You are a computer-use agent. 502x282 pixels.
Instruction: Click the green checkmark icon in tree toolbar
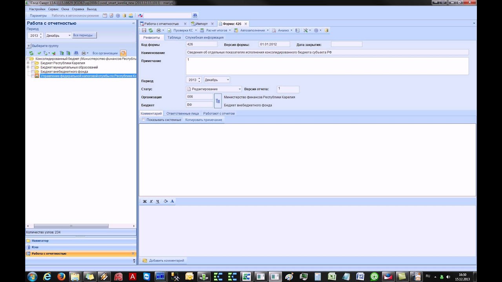pos(39,53)
